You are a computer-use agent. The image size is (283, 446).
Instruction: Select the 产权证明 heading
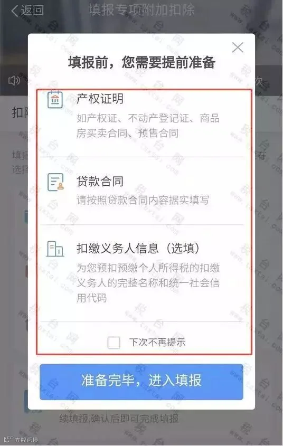pyautogui.click(x=100, y=99)
